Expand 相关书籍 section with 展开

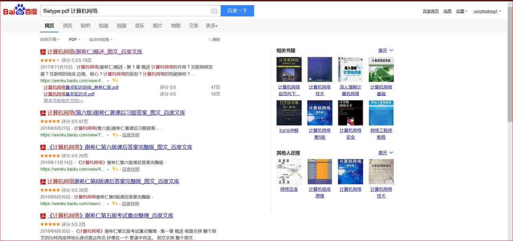click(386, 51)
